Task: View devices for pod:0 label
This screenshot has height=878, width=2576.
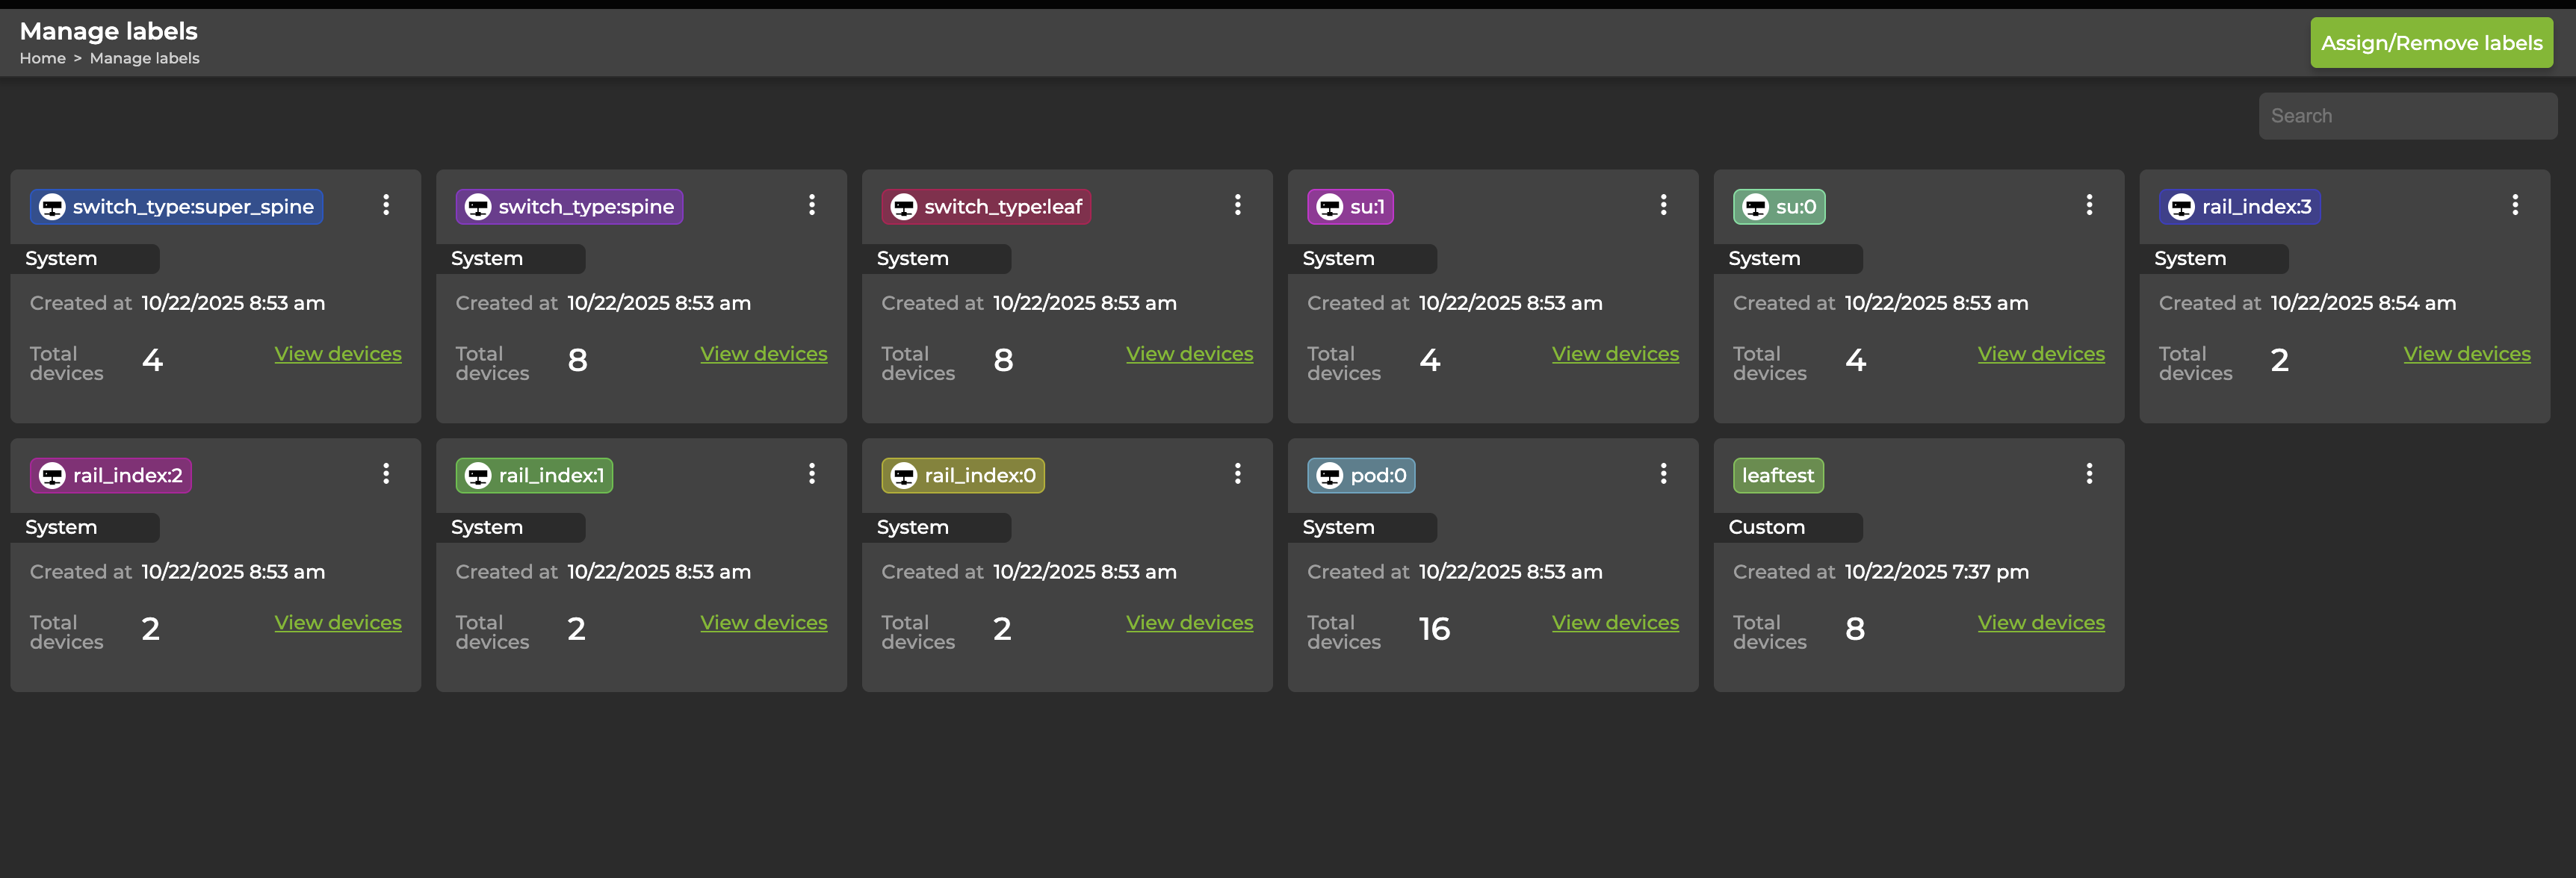Action: point(1615,623)
